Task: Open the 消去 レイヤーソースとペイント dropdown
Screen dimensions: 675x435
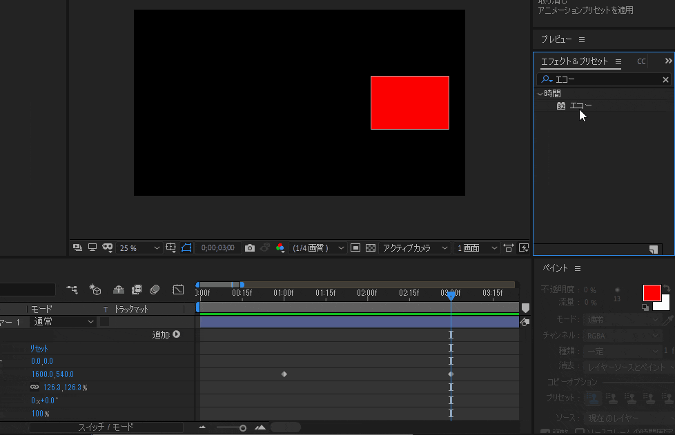Action: (x=629, y=367)
